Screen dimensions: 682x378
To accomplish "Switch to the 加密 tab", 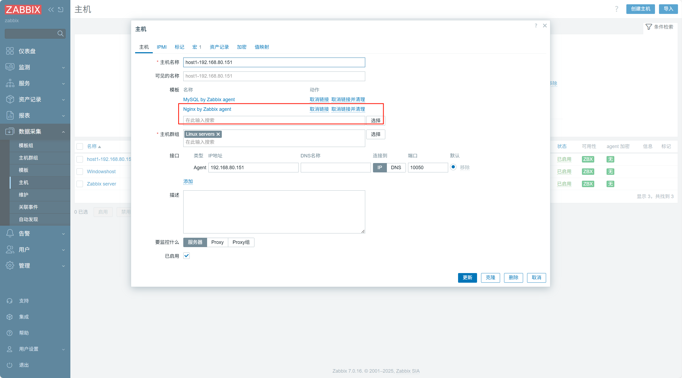I will [x=242, y=47].
